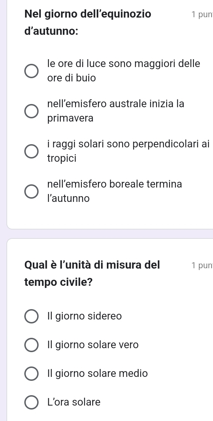The width and height of the screenshot is (213, 421).
Task: Click label text 'nell'emisfero australe inizia la primavera'
Action: click(x=116, y=111)
